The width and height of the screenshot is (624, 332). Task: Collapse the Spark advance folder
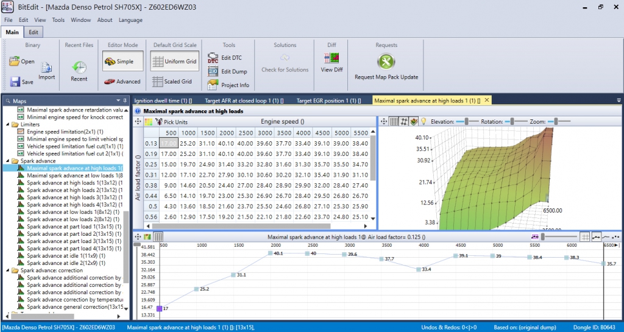click(9, 161)
